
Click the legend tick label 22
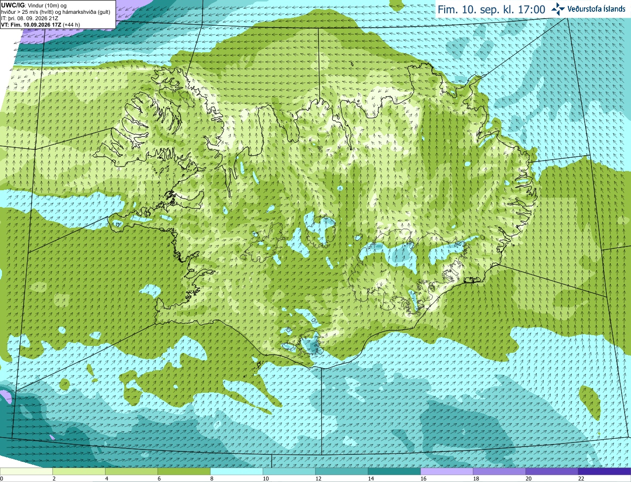(581, 479)
